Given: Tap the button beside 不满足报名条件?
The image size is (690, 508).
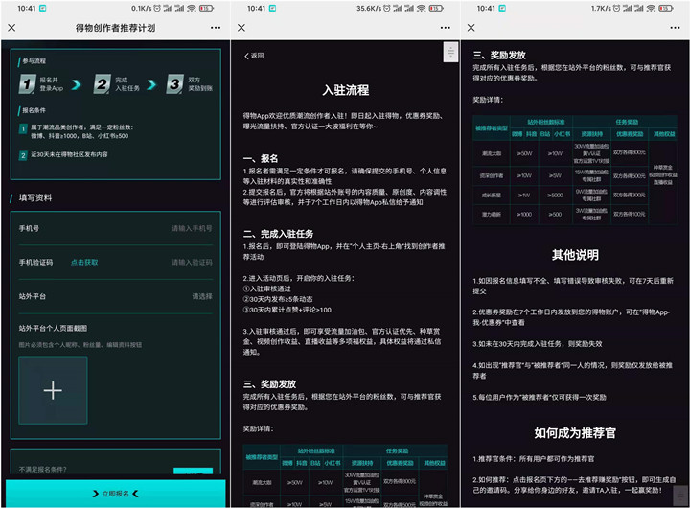Looking at the screenshot, I should (x=193, y=471).
